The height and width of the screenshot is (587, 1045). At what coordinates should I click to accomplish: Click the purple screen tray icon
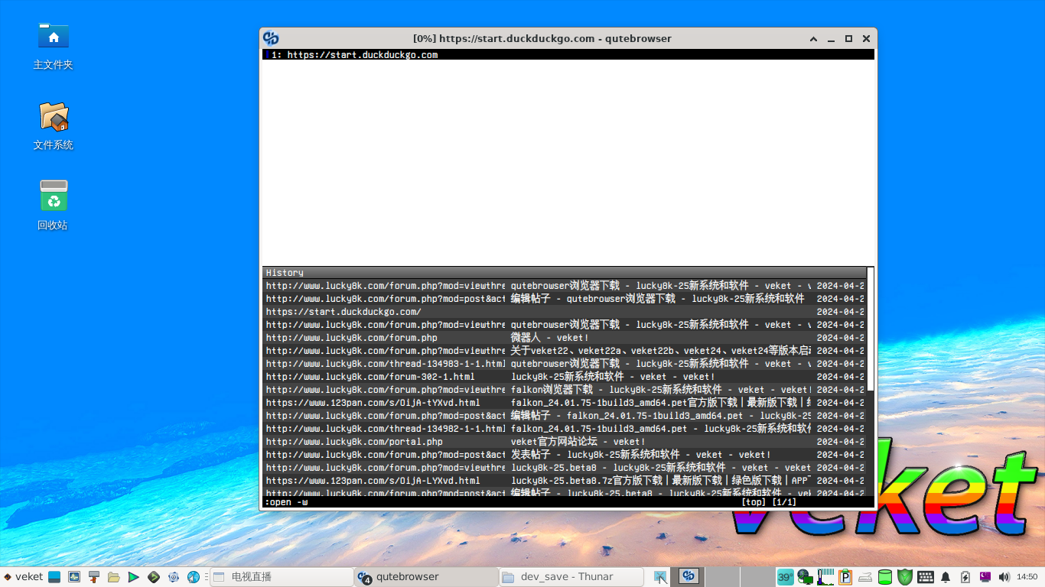click(985, 577)
